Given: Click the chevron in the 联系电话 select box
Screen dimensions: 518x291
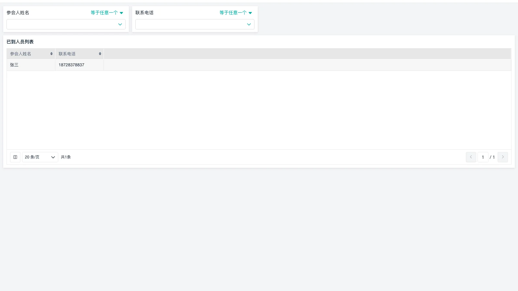Looking at the screenshot, I should pyautogui.click(x=249, y=24).
